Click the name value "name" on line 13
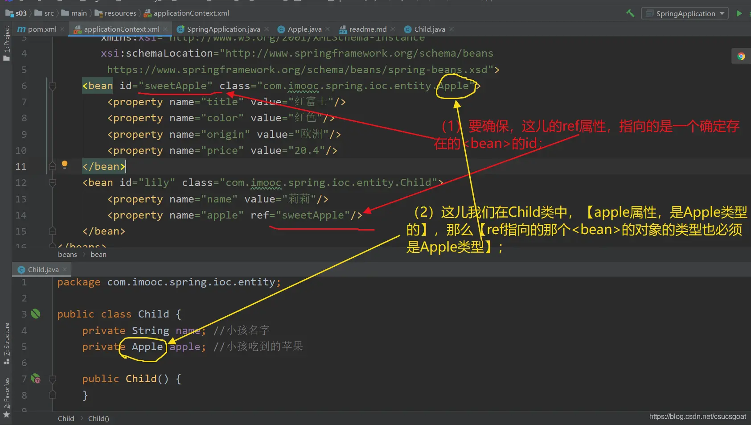The width and height of the screenshot is (751, 425). point(219,199)
